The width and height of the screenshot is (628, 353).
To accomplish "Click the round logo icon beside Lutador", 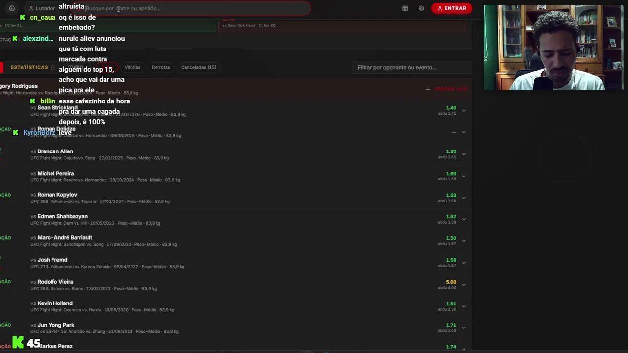I will pos(12,8).
